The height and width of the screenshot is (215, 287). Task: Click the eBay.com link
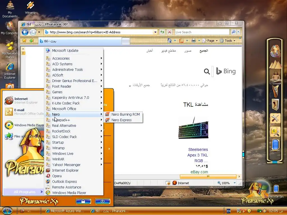(x=199, y=172)
